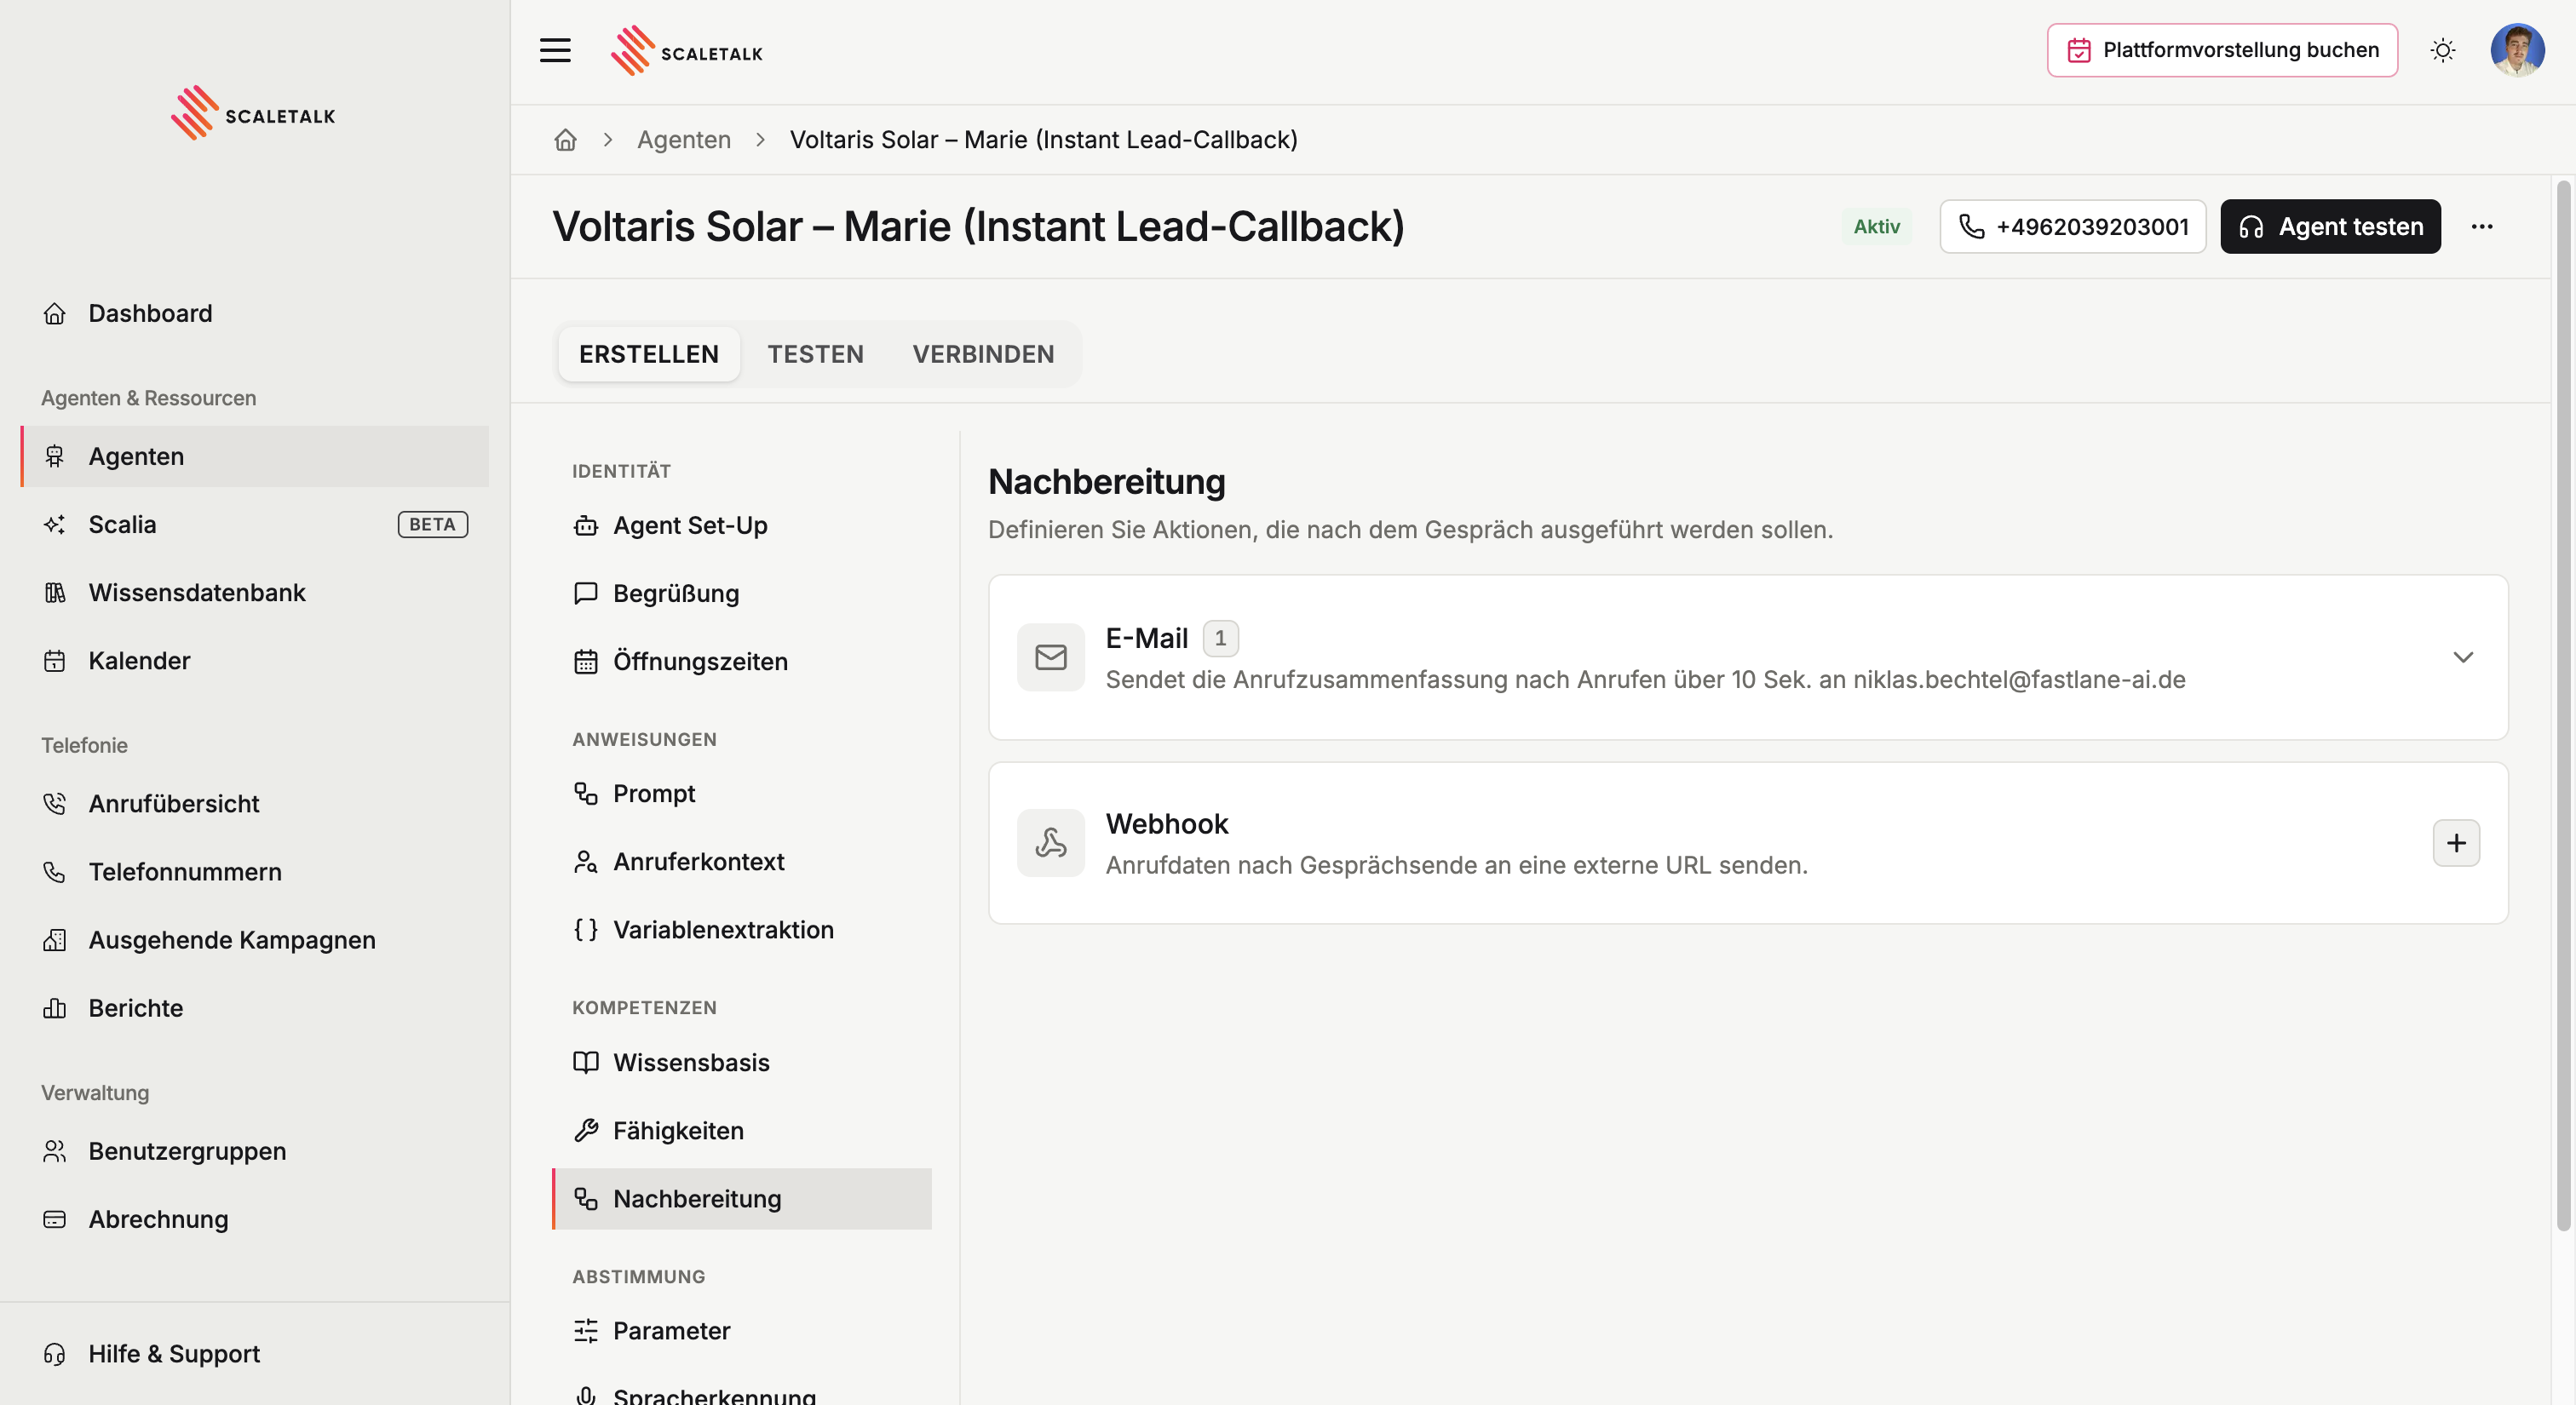Image resolution: width=2576 pixels, height=1405 pixels.
Task: Click the Telefonnummern phone icon
Action: (55, 873)
